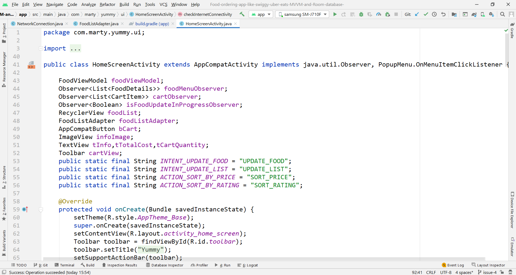Image resolution: width=516 pixels, height=275 pixels.
Task: Click the override gutter icon on line 59
Action: click(x=25, y=209)
